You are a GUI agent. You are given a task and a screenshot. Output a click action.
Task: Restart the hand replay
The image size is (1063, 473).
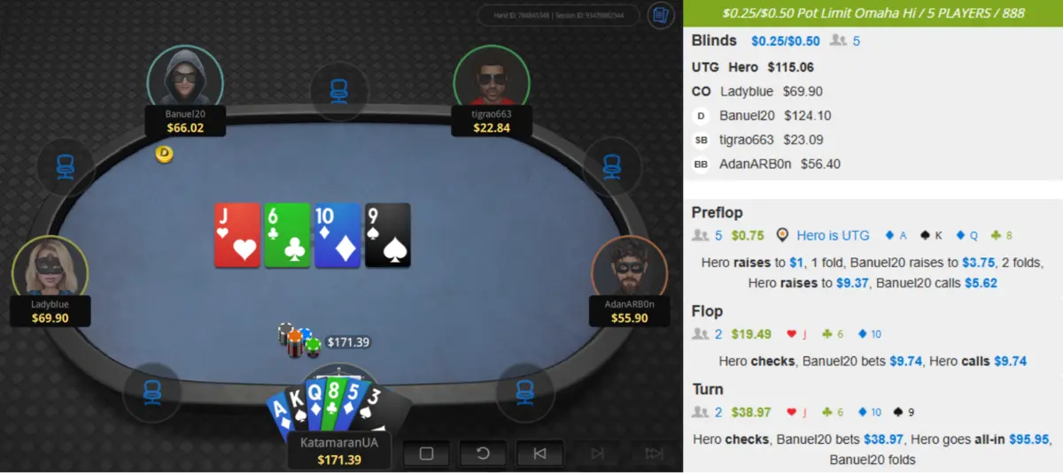click(x=483, y=454)
